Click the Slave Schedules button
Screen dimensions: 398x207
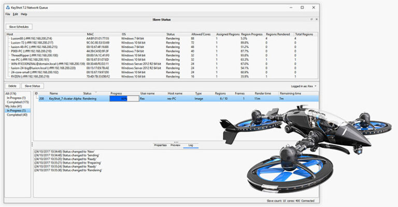coord(19,27)
